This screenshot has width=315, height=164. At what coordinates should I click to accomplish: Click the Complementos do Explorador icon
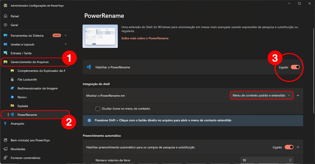coord(12,71)
